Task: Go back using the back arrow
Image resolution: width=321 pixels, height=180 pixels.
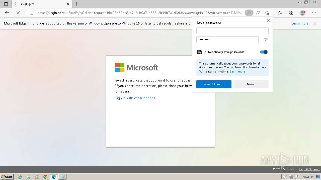Action: [7, 13]
